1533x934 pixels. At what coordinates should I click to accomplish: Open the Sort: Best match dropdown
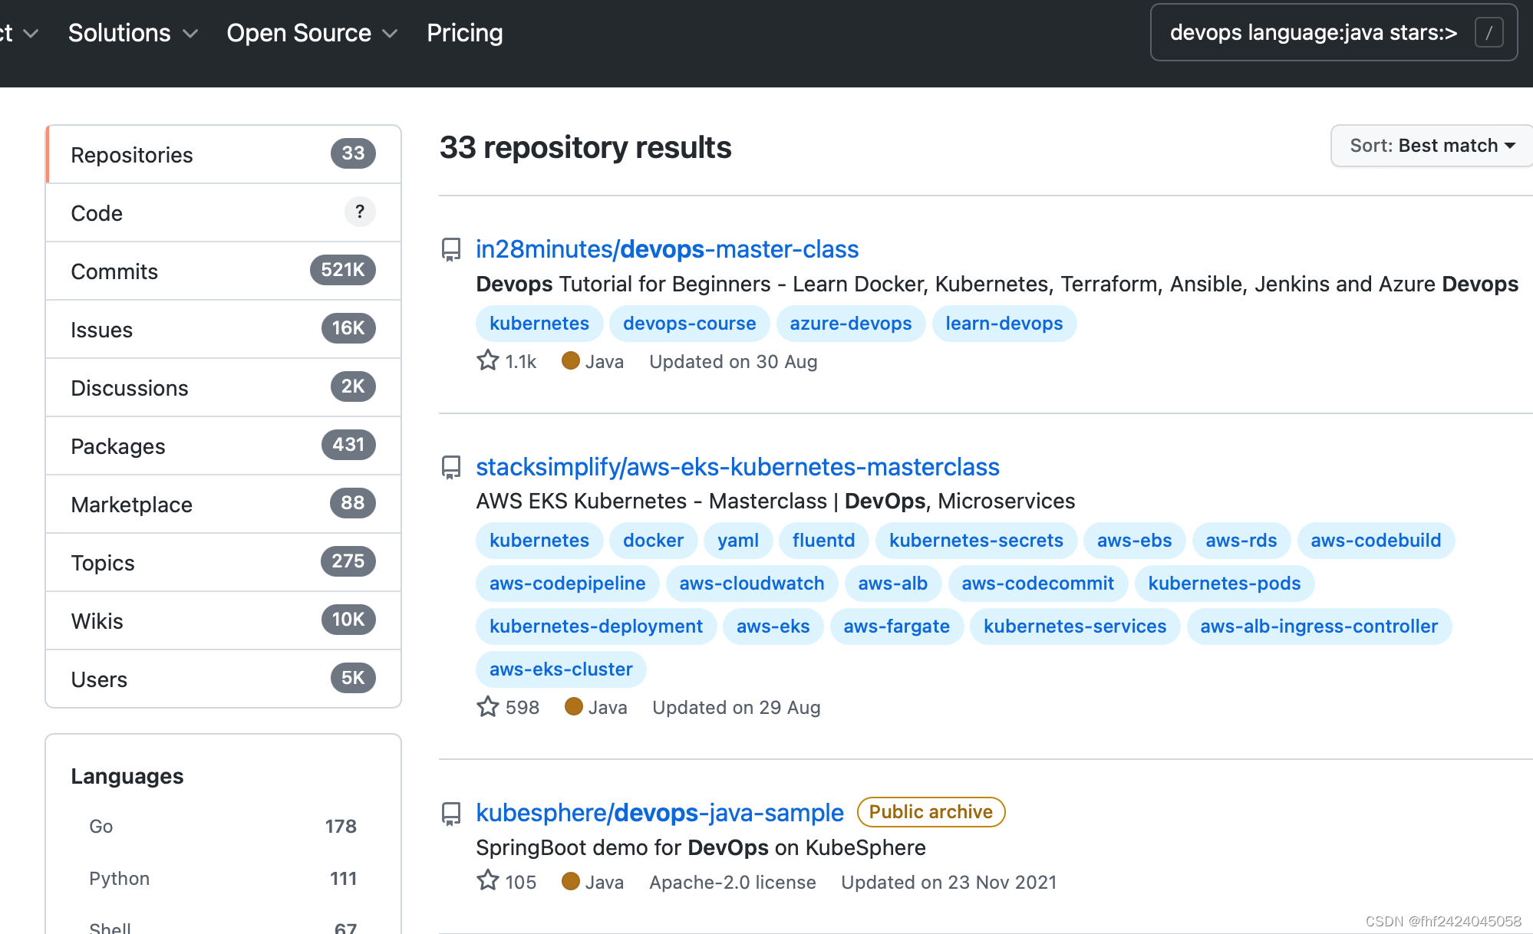[1432, 146]
